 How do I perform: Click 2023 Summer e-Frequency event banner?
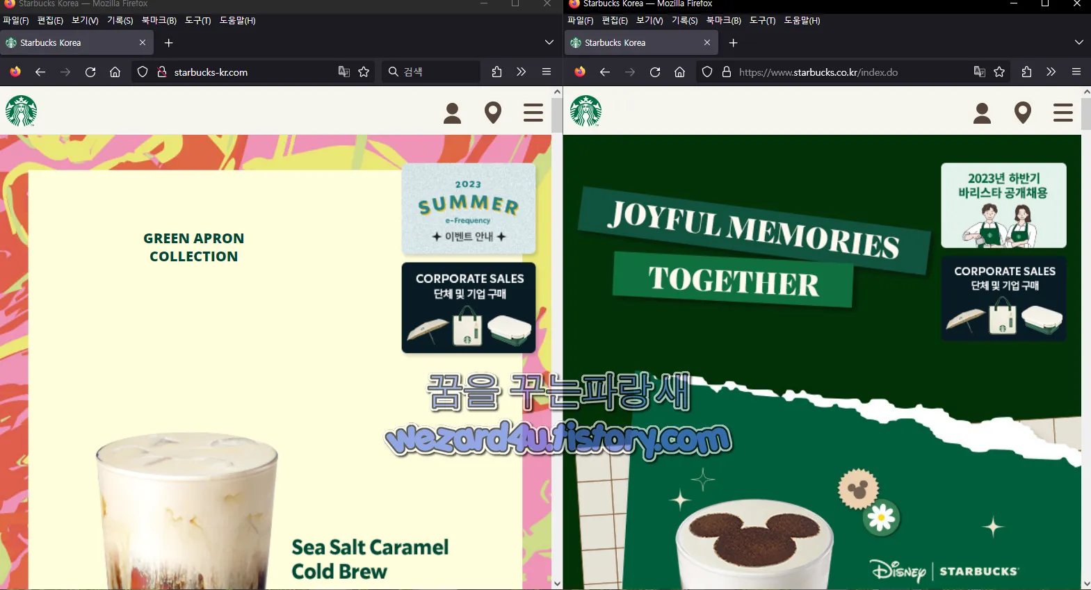coord(469,208)
